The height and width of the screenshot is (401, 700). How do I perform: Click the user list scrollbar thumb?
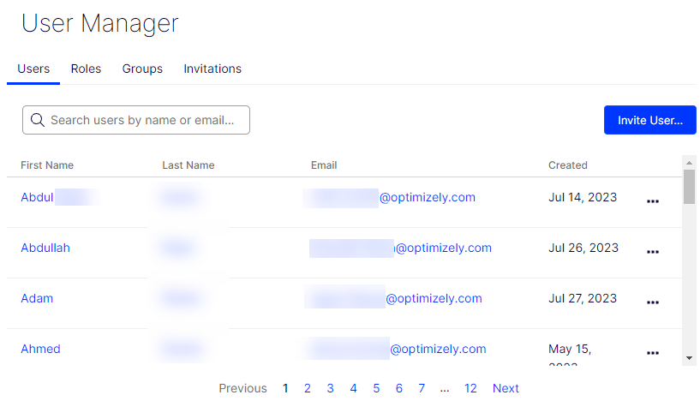tap(689, 187)
